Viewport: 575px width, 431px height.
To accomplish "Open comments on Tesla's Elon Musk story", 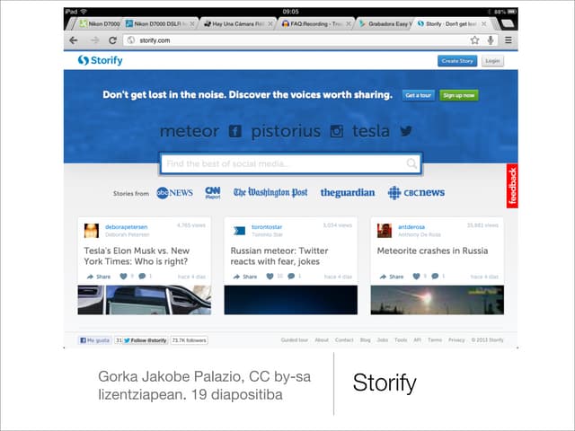I will pos(142,277).
